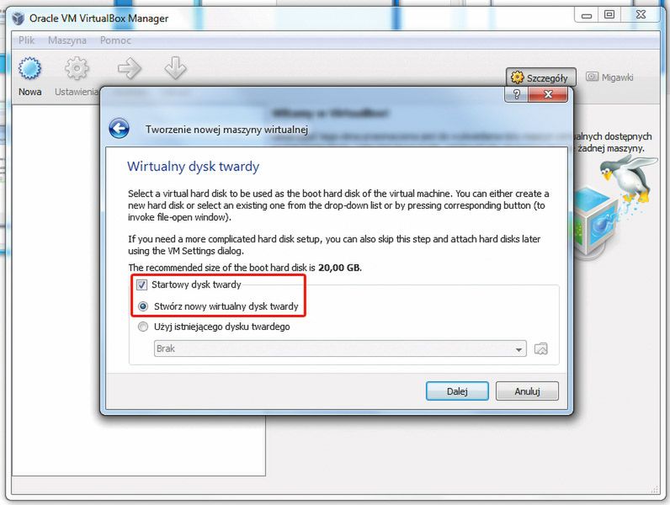Open the Pomoc menu

coord(115,40)
